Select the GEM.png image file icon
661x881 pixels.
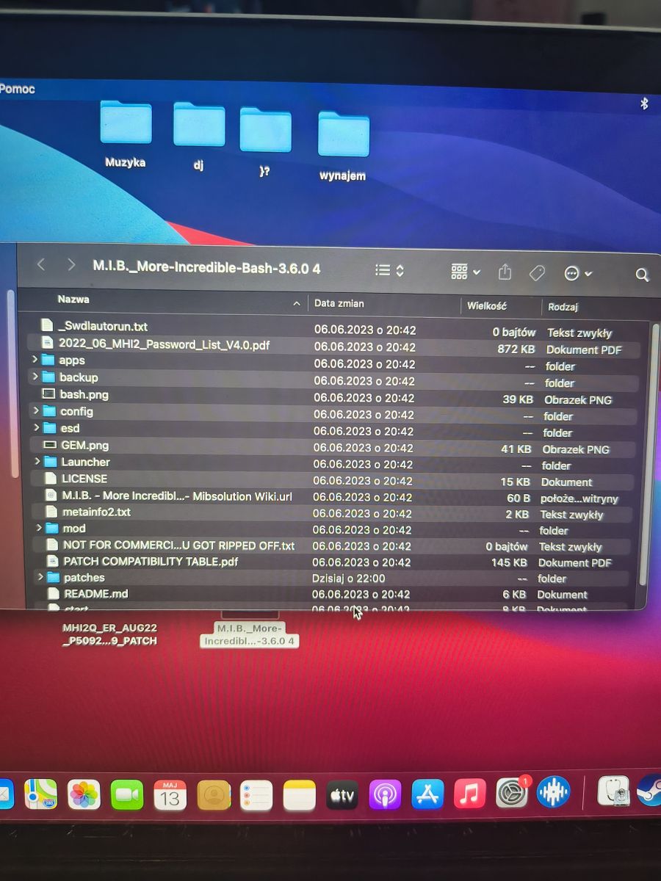50,445
